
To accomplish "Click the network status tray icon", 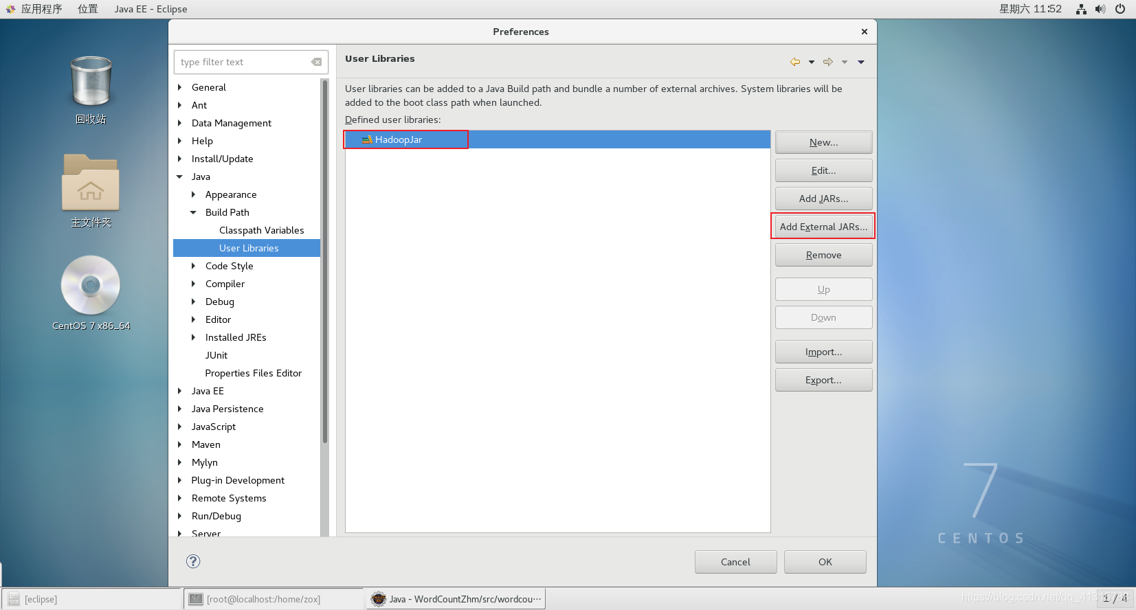I will [x=1081, y=9].
